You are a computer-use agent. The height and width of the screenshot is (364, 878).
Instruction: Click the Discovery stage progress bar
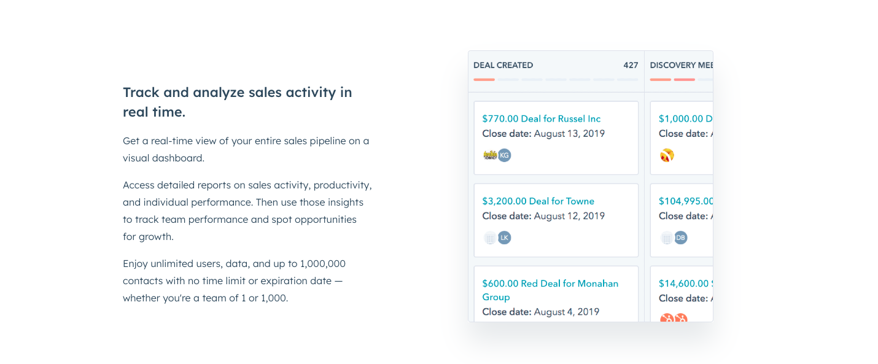click(x=681, y=79)
